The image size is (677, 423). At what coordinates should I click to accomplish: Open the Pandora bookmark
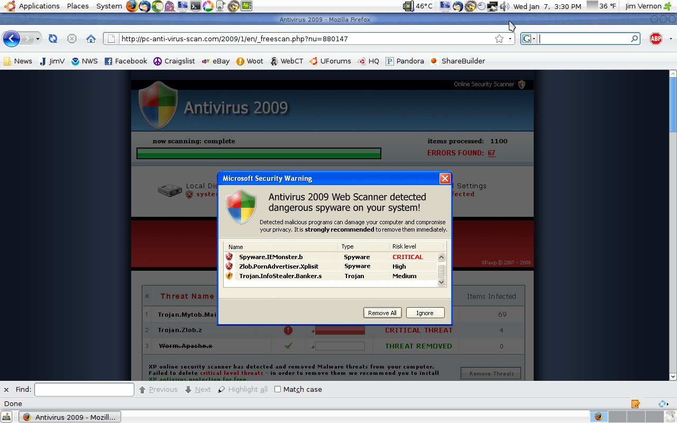405,61
